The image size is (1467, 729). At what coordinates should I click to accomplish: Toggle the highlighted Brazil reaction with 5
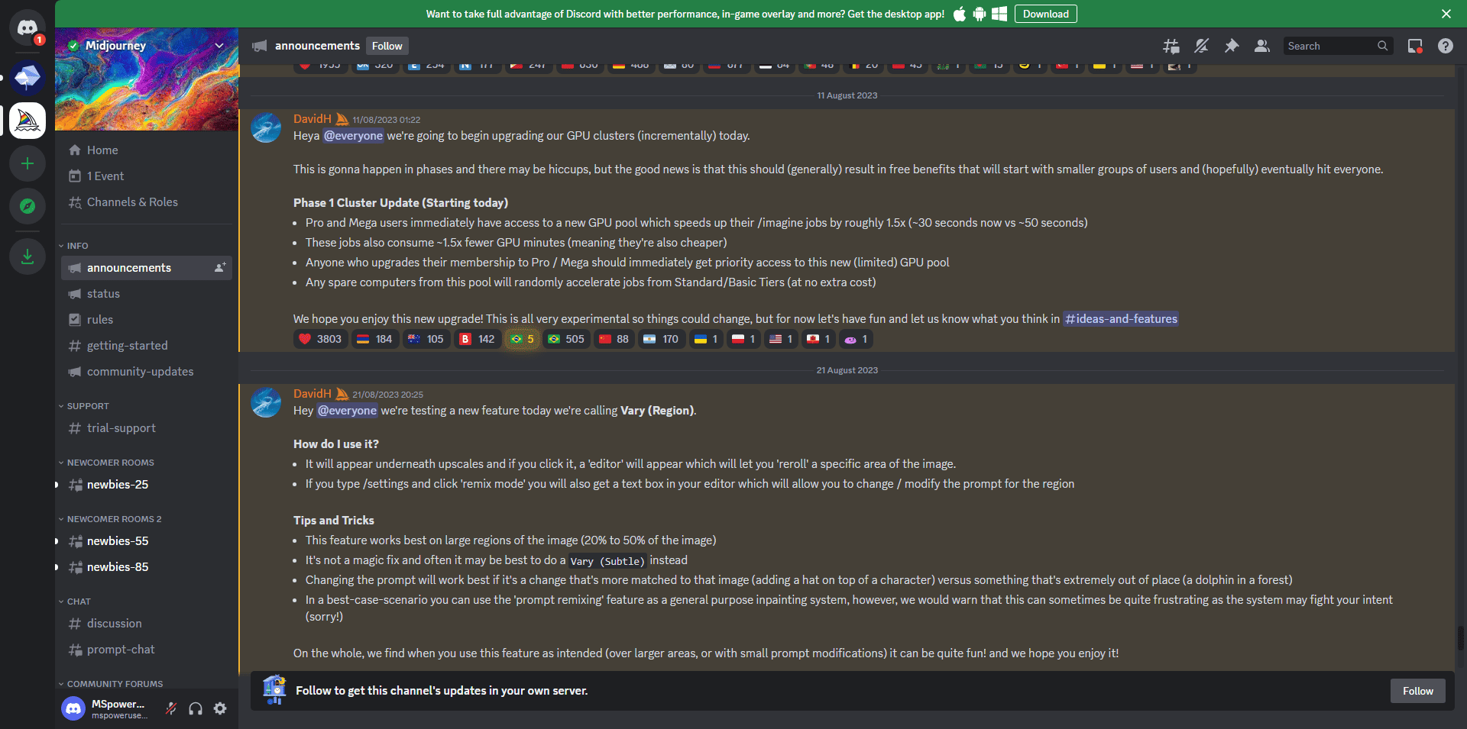tap(522, 339)
